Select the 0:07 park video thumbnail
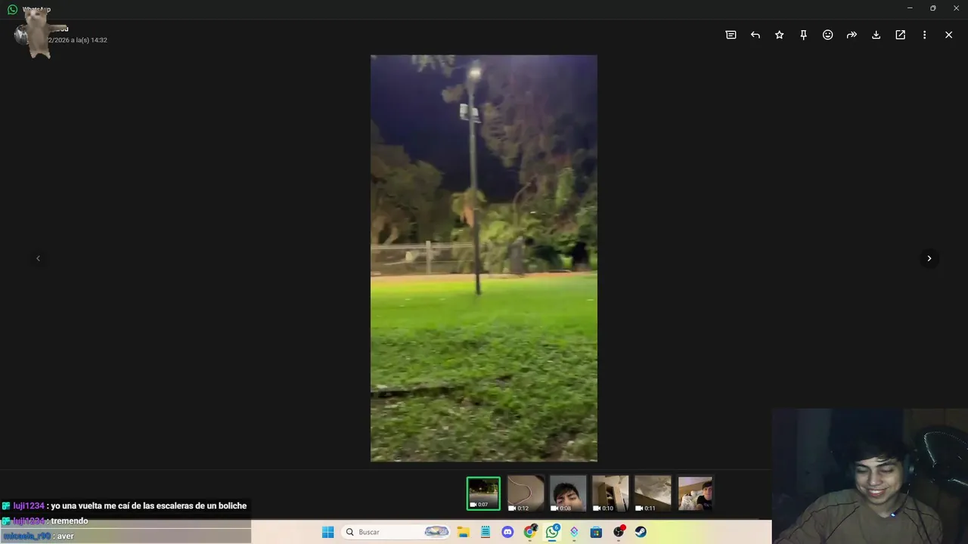968x544 pixels. 483,493
